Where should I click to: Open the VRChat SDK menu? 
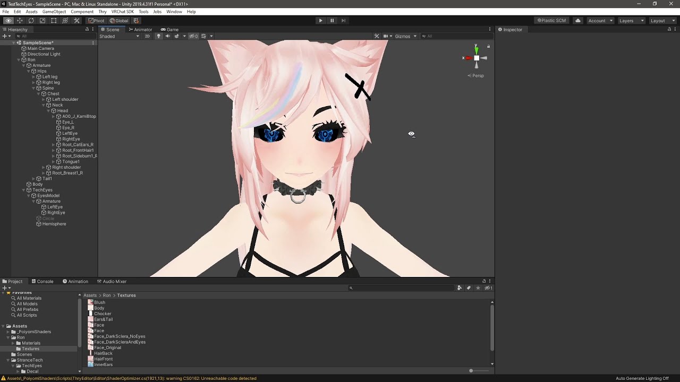122,12
